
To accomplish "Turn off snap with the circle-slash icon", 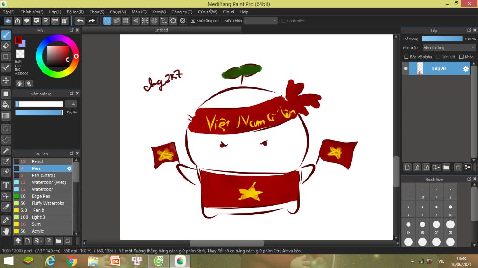I will pos(107,20).
